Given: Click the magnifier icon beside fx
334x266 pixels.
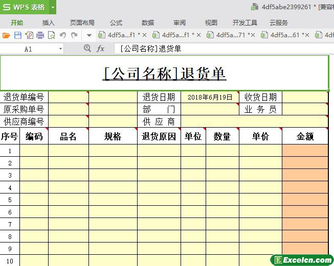Looking at the screenshot, I should click(x=87, y=49).
